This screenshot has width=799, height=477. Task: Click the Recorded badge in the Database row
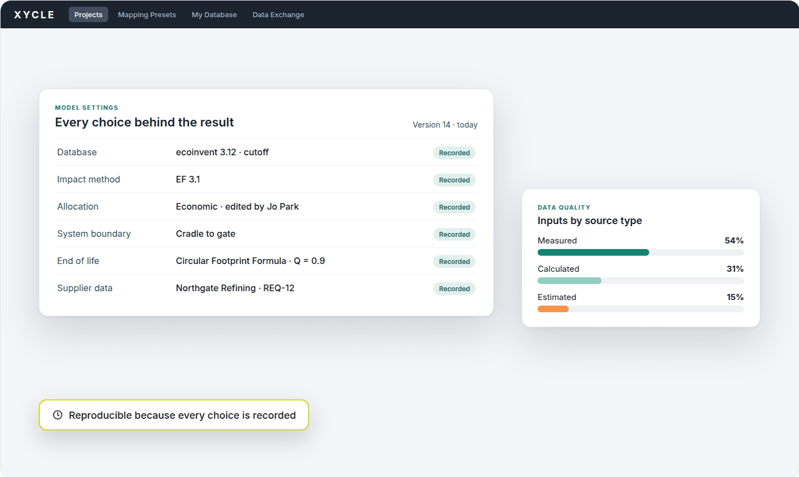(x=454, y=153)
